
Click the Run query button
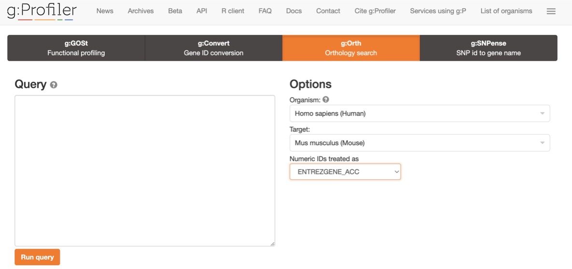tap(37, 257)
